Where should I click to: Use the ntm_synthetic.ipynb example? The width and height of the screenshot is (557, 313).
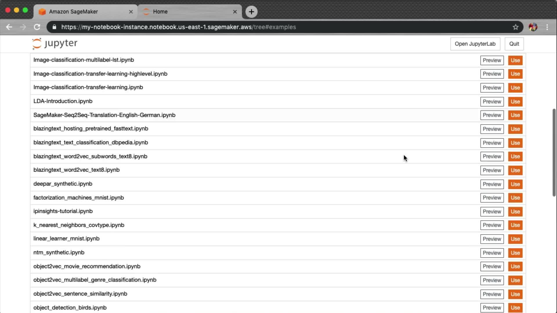coord(515,253)
